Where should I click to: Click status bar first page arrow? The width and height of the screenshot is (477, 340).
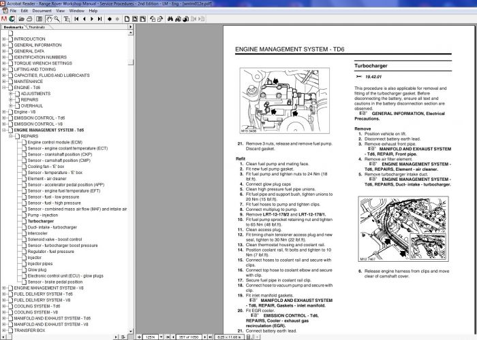pos(168,337)
